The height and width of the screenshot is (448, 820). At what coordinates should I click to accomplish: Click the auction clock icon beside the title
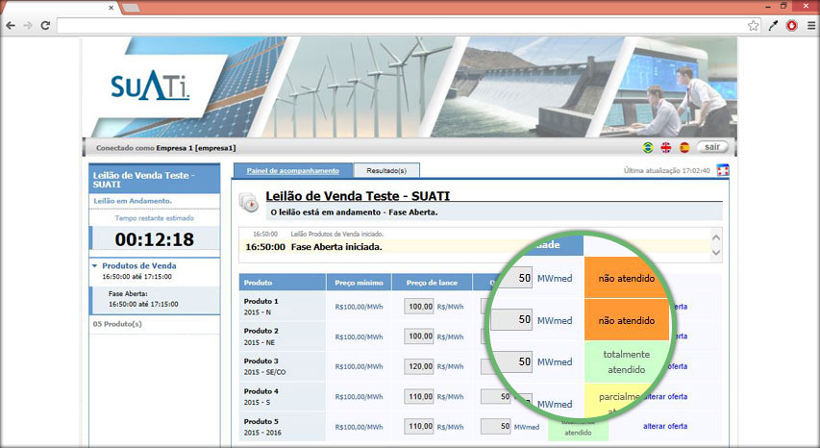point(248,202)
